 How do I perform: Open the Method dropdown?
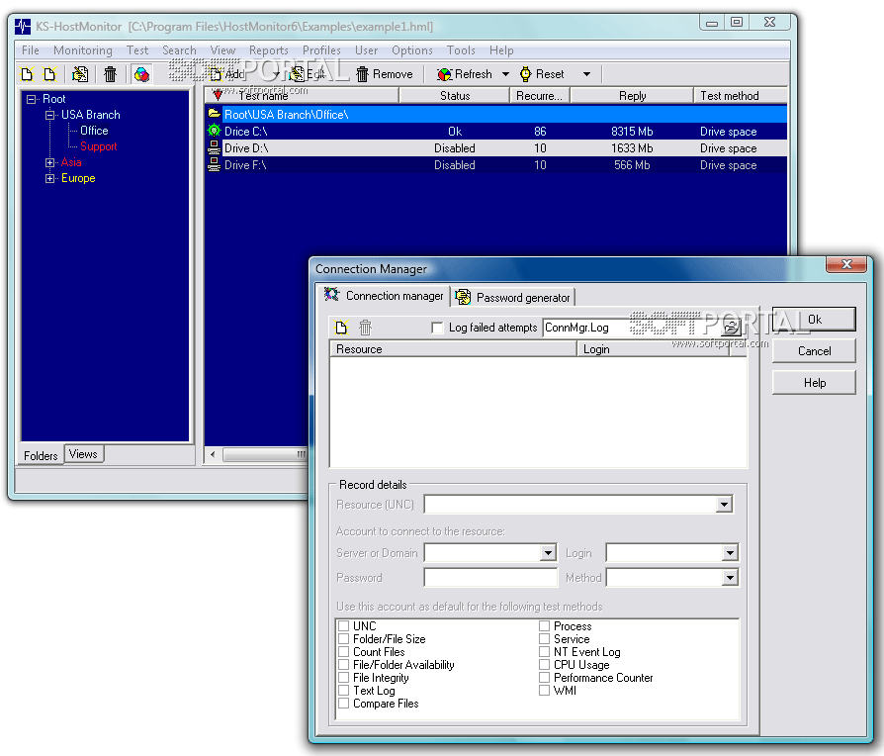coord(730,578)
